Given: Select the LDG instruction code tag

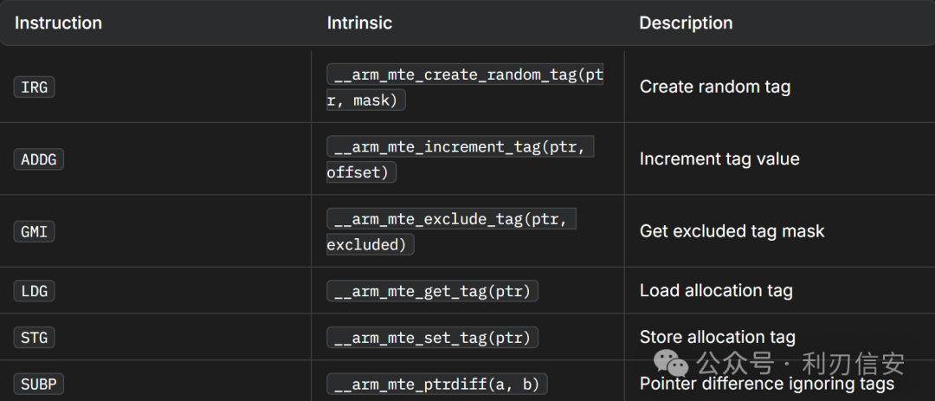Looking at the screenshot, I should point(34,291).
